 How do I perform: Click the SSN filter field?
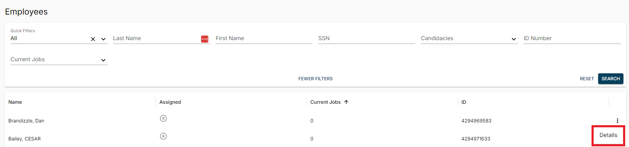366,38
